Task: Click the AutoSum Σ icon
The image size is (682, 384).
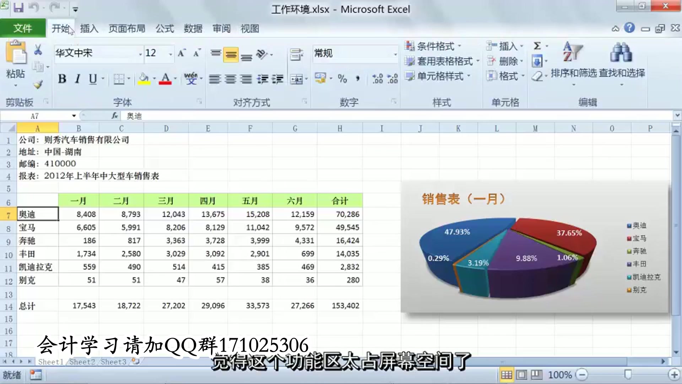Action: (x=537, y=46)
